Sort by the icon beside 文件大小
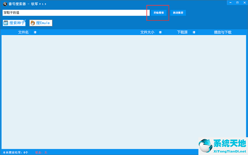248x155 pixels. (160, 32)
